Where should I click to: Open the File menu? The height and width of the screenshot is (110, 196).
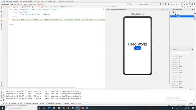coord(4,1)
